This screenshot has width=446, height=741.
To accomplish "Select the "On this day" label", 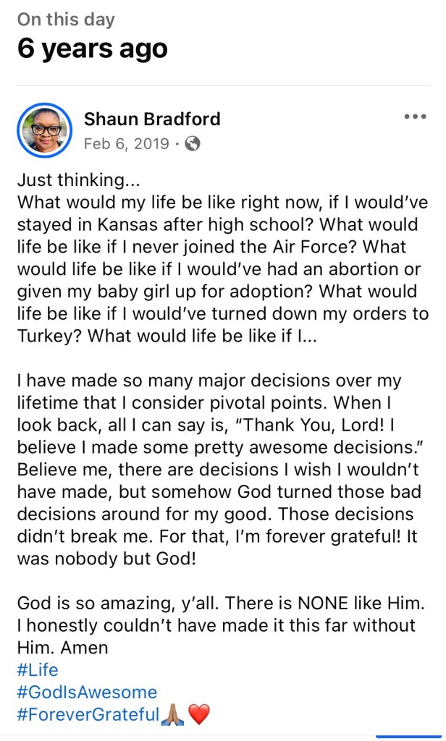I will click(x=66, y=20).
